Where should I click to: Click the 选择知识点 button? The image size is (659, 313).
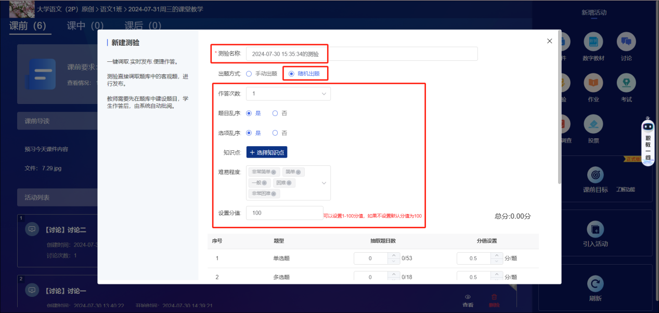(267, 152)
